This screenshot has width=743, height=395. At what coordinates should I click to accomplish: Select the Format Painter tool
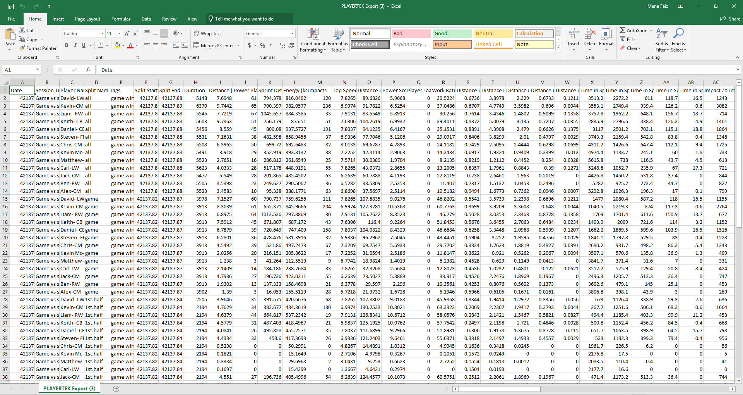(x=38, y=48)
